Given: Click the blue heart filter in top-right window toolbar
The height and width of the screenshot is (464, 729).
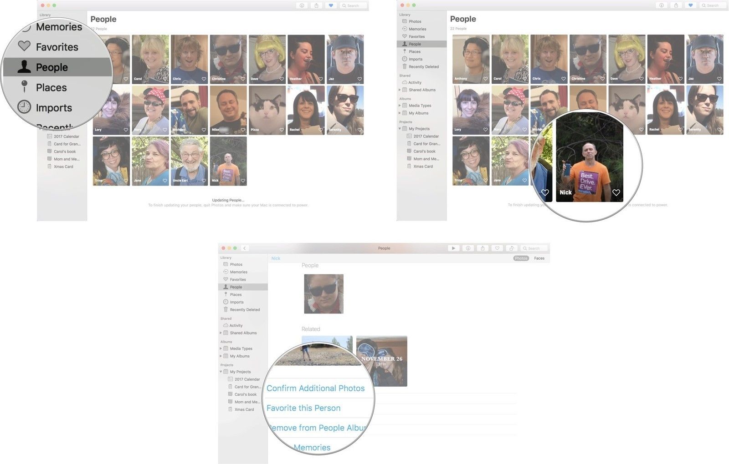Looking at the screenshot, I should click(x=691, y=5).
